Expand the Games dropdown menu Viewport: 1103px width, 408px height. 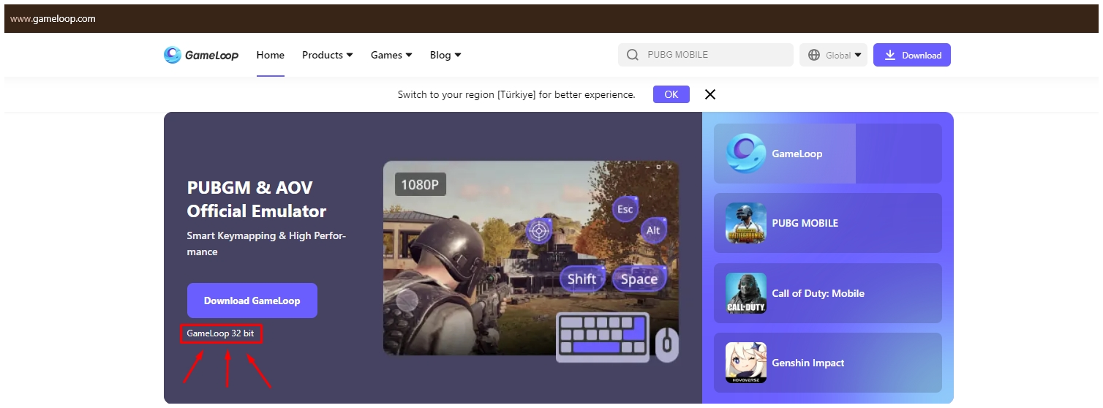pyautogui.click(x=391, y=55)
